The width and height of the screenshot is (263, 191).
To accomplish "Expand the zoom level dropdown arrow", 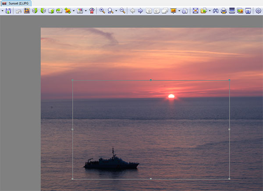I will point(116,11).
